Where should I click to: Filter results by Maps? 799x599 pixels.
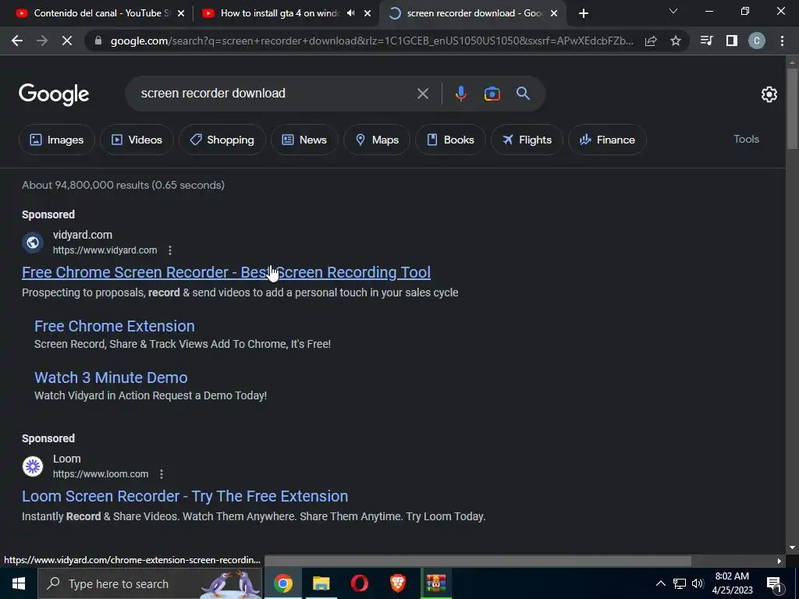pyautogui.click(x=377, y=140)
